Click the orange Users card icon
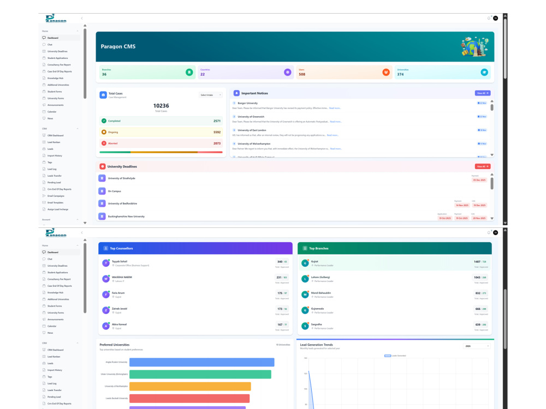This screenshot has width=546, height=409. [x=386, y=73]
